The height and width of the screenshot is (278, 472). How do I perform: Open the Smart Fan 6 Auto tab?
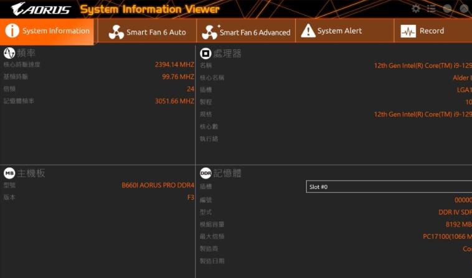(x=148, y=32)
